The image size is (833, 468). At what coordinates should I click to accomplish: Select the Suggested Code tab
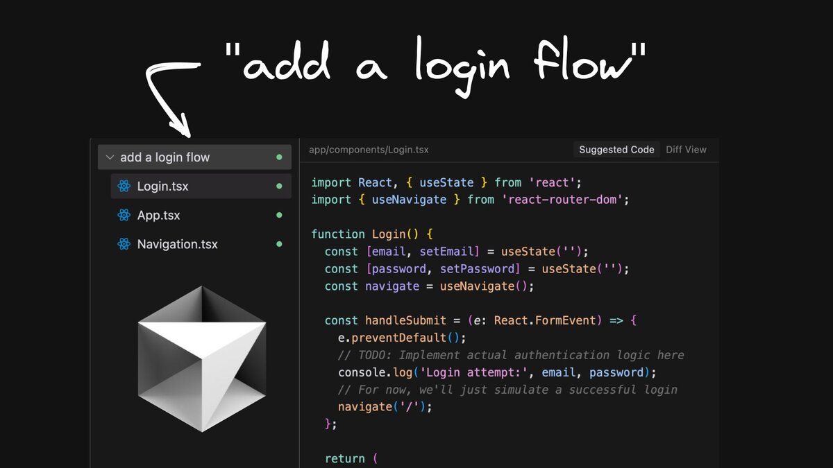(616, 149)
